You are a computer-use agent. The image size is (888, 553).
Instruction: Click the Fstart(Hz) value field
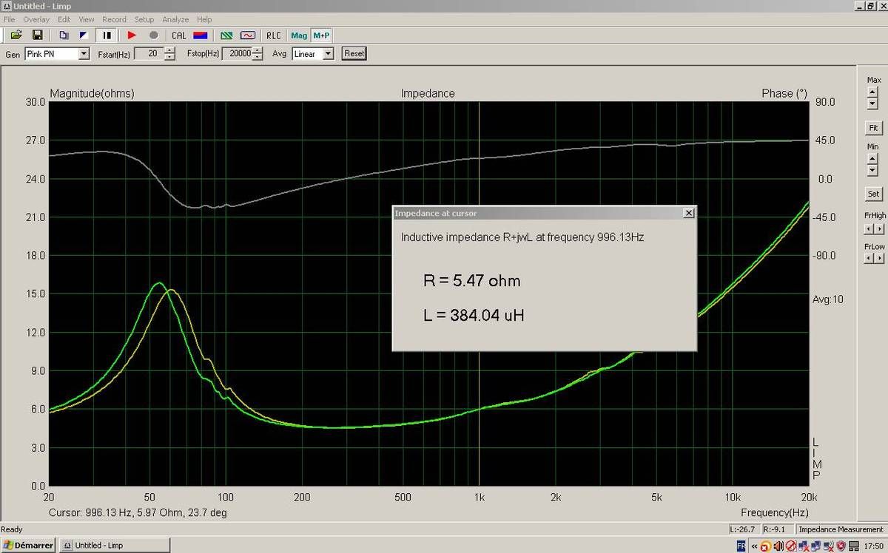coord(149,54)
